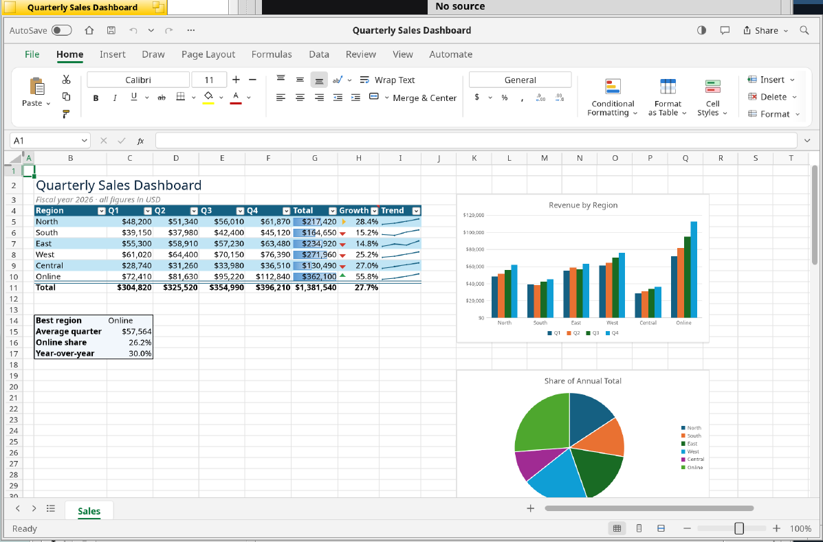Toggle Bold formatting
This screenshot has height=542, width=823.
(96, 98)
